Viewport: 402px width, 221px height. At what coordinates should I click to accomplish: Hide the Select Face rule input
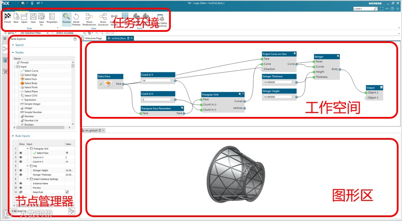[21, 153]
